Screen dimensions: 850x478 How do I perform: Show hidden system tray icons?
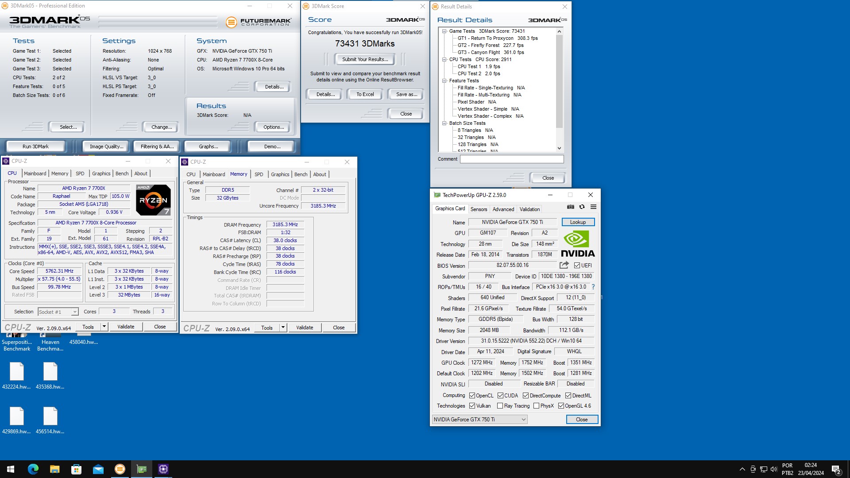coord(742,469)
